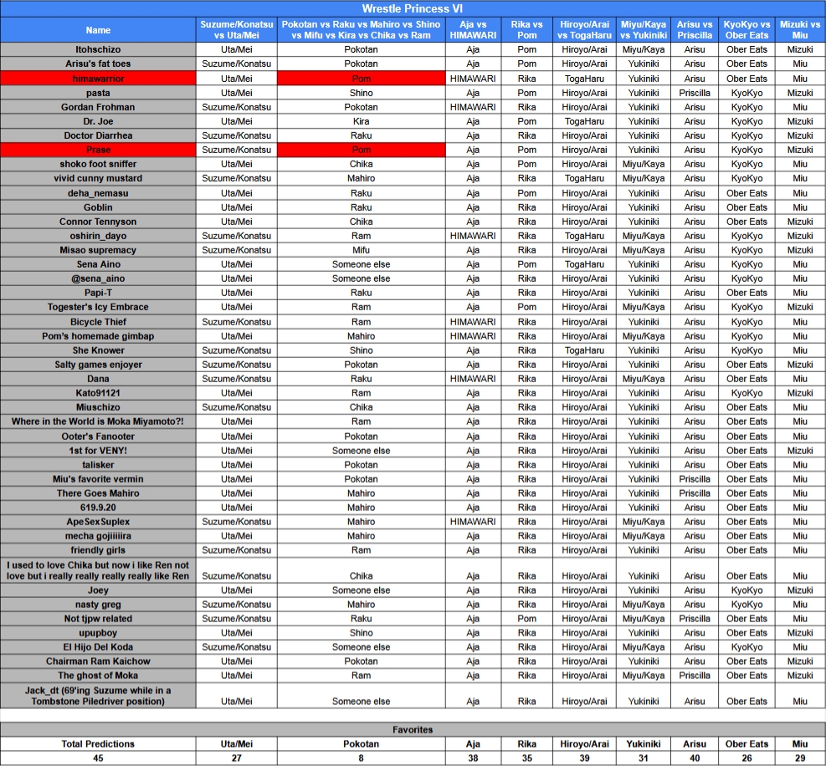Viewport: 826px width, 766px height.
Task: Click the red himawarrior name cell
Action: (98, 79)
